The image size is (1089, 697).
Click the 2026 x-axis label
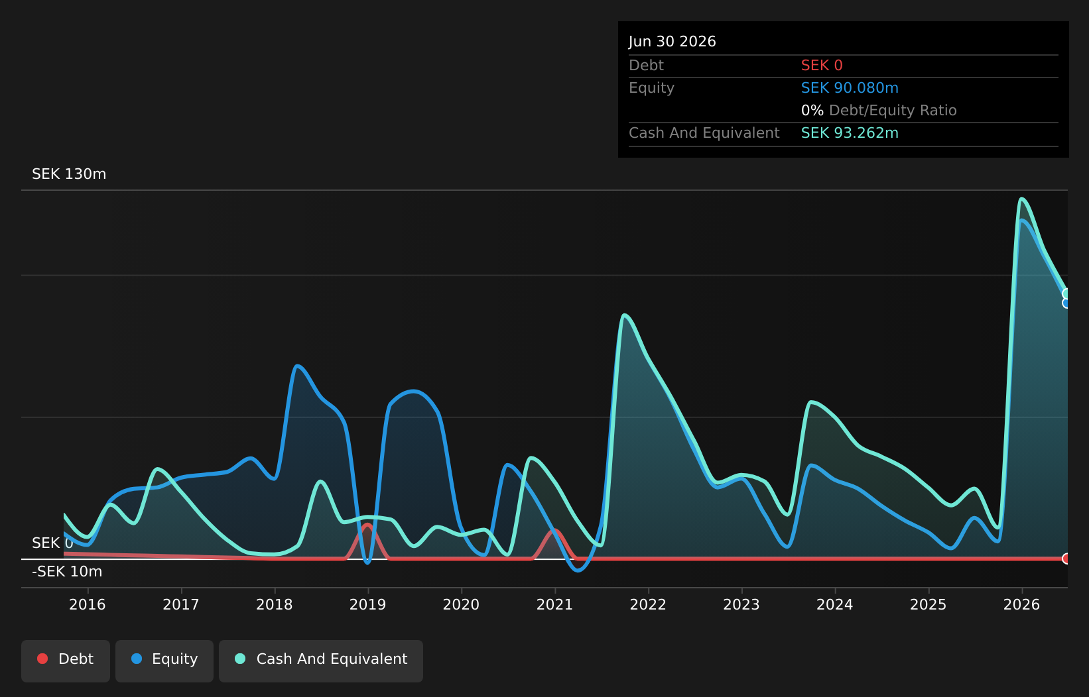coord(1022,604)
